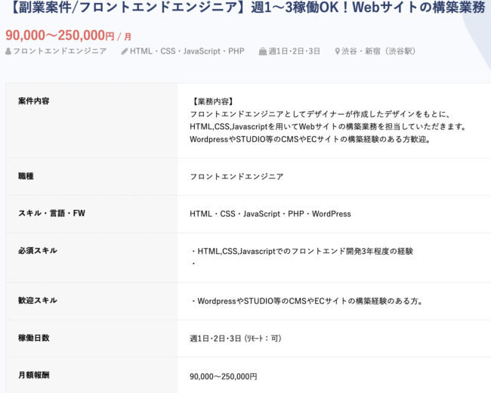Viewport: 491px width, 393px height.
Task: Click the value 週1日・2日・3日 (リモート：可)
Action: click(x=236, y=339)
